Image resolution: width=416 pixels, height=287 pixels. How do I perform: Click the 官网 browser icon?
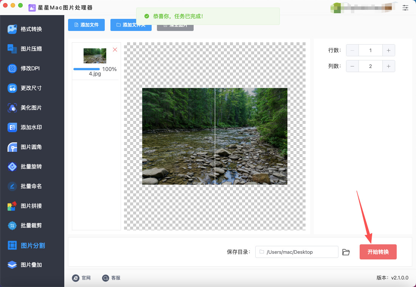[76, 278]
